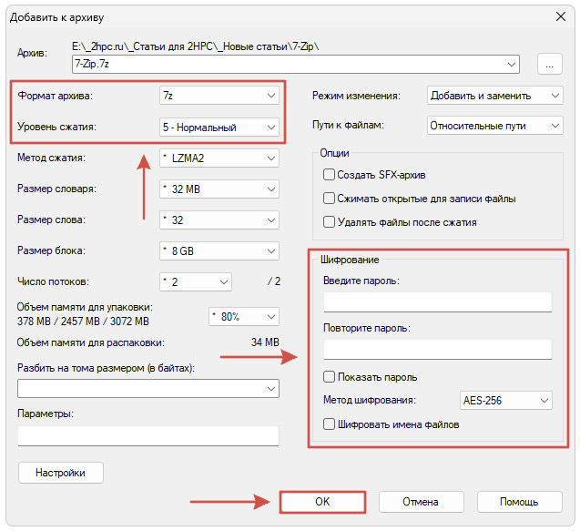Open help with the Помощь button
The width and height of the screenshot is (580, 531).
[519, 502]
